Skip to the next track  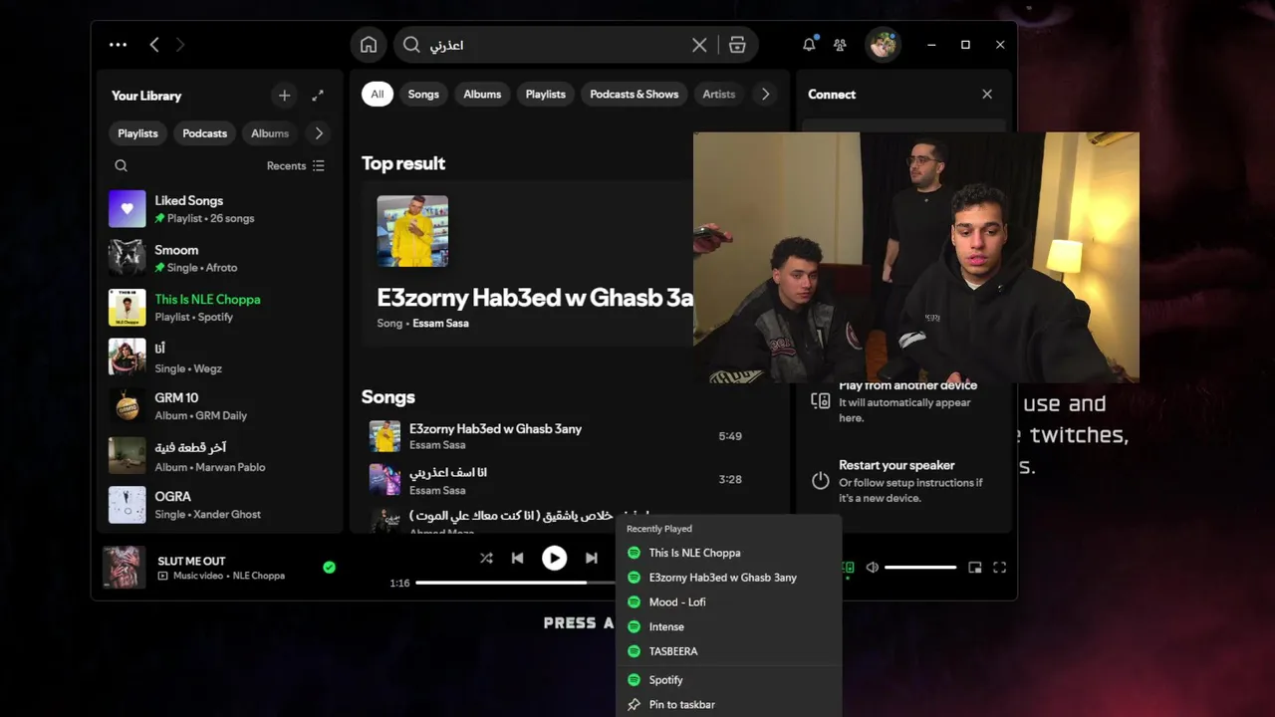(591, 559)
